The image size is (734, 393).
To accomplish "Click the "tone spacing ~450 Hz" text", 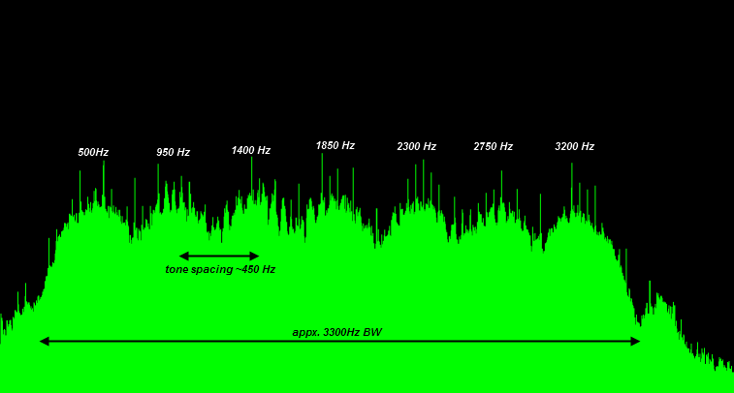I will tap(220, 270).
